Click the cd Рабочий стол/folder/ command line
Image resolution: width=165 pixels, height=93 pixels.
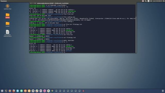click(x=48, y=5)
